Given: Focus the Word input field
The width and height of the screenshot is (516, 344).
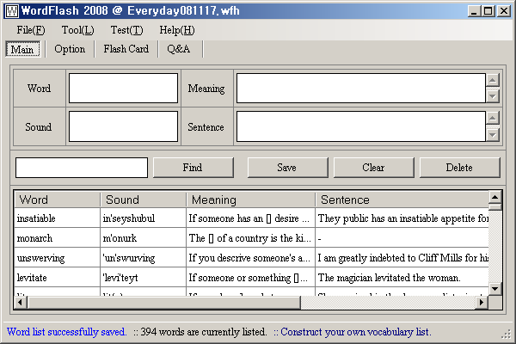Looking at the screenshot, I should pyautogui.click(x=123, y=89).
